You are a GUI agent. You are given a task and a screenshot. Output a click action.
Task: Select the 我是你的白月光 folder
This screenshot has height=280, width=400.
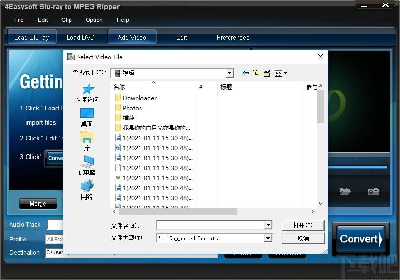[x=152, y=128]
